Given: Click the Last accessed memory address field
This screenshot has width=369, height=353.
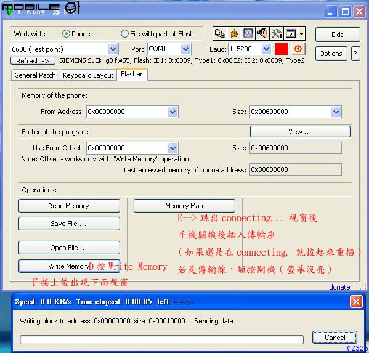Looking at the screenshot, I should pos(295,169).
